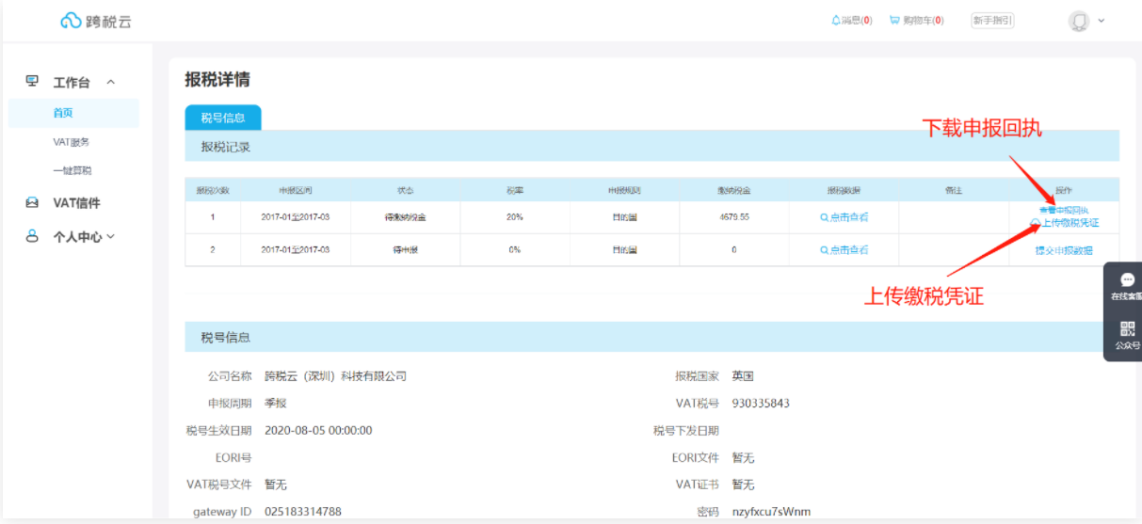
Task: Switch to the 税号信息 tab
Action: pos(222,118)
